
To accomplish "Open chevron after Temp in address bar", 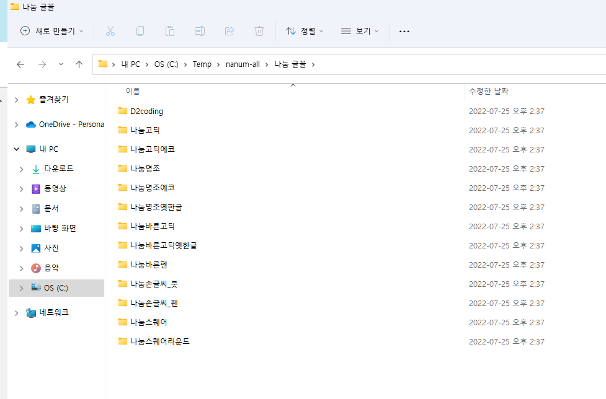I will [218, 64].
